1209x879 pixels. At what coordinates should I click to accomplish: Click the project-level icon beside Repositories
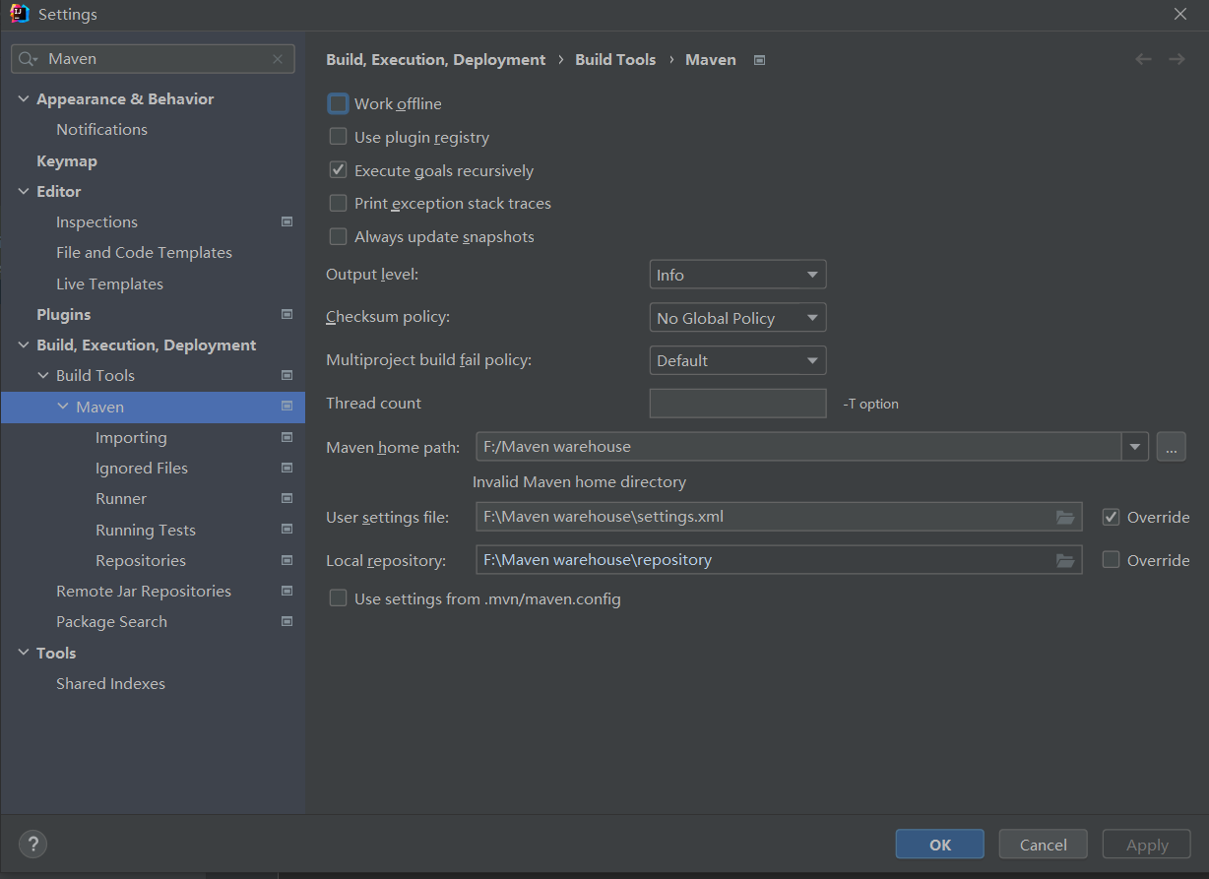[286, 560]
